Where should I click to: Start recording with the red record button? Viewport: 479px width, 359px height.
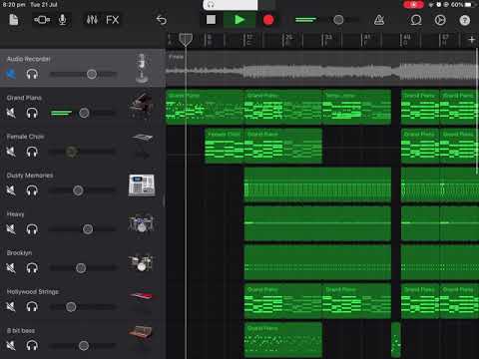point(268,20)
